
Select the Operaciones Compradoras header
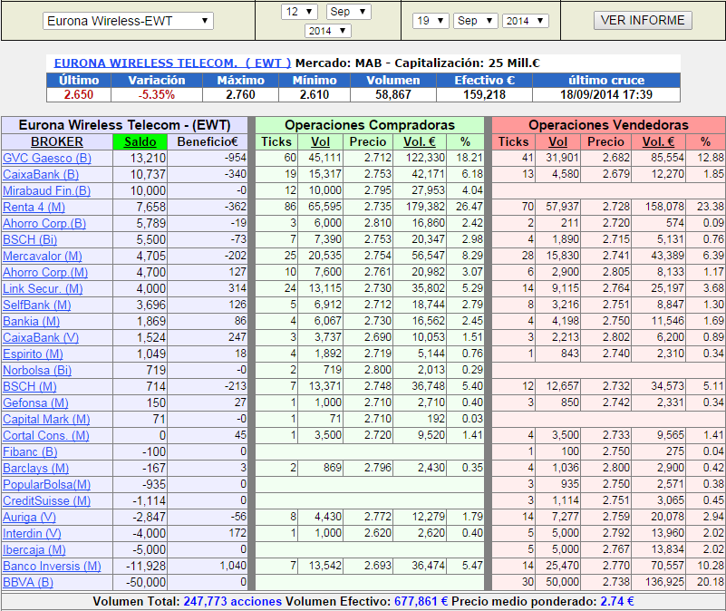pyautogui.click(x=370, y=125)
